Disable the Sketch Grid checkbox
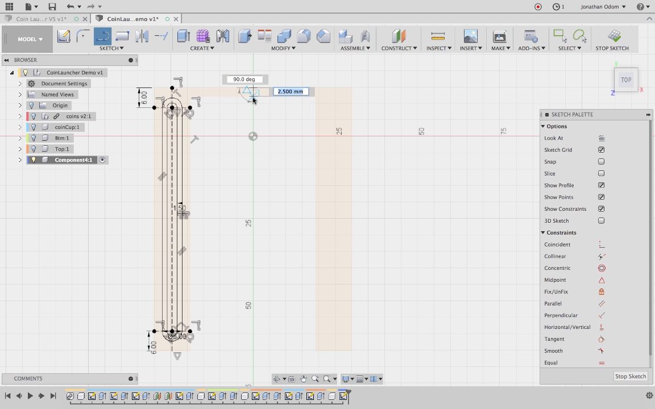This screenshot has height=409, width=655. (601, 150)
